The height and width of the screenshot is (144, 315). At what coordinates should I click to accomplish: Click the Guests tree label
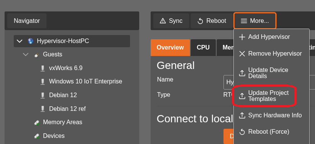(x=52, y=54)
